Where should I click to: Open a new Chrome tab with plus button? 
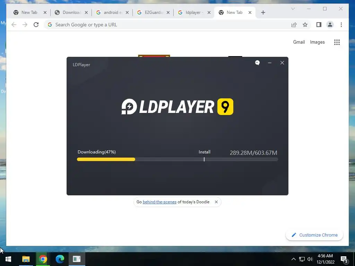(263, 12)
